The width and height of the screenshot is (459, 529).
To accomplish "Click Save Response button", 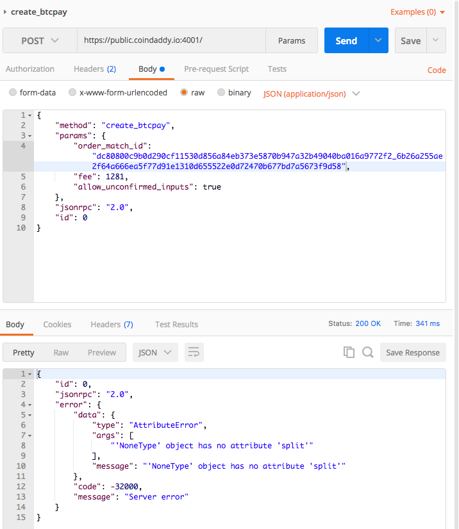I will [x=413, y=352].
